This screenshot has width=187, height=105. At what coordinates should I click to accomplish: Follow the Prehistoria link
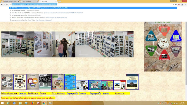coord(33,93)
